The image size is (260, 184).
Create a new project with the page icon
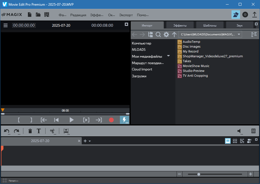[30, 15]
